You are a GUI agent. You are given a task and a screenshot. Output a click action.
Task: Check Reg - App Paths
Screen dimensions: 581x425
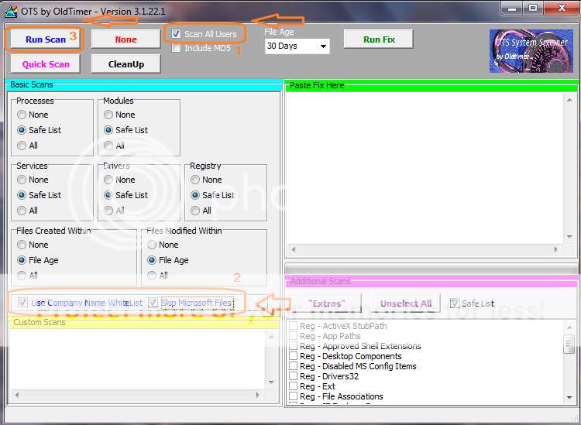point(293,336)
